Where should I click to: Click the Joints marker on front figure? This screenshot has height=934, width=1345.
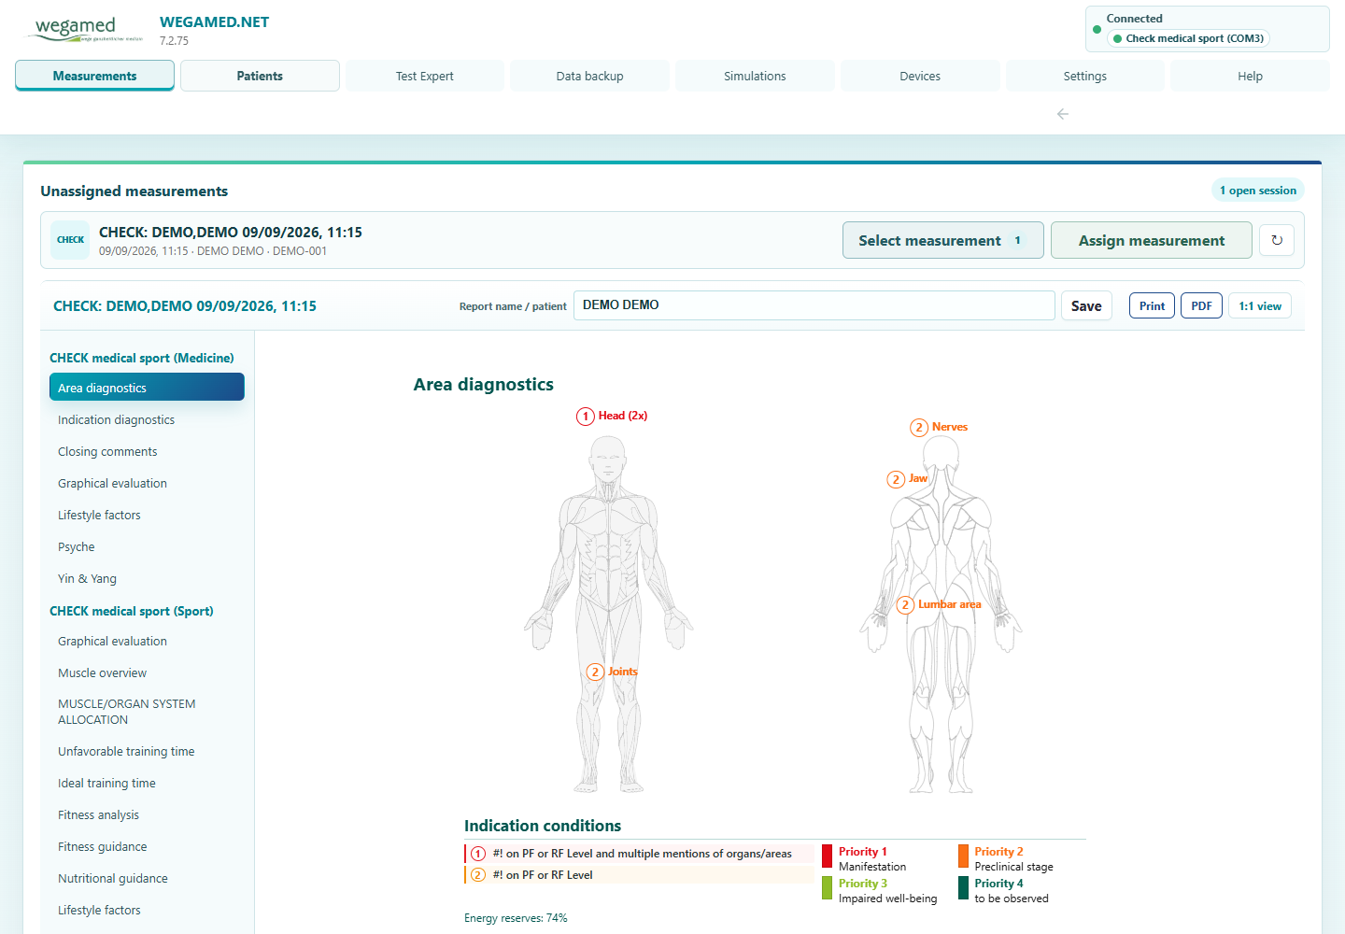point(612,672)
